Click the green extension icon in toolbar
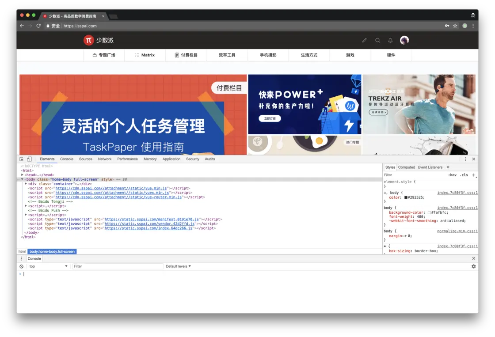The image size is (495, 337). [x=465, y=26]
